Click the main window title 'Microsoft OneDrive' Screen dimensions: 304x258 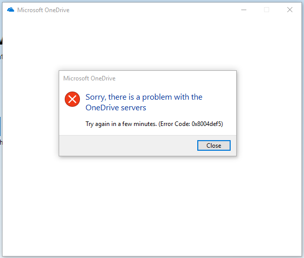[43, 10]
